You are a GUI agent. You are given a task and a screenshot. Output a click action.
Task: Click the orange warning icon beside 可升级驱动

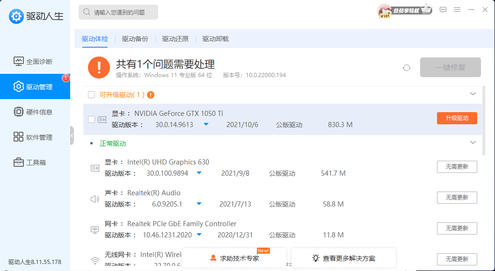(151, 95)
